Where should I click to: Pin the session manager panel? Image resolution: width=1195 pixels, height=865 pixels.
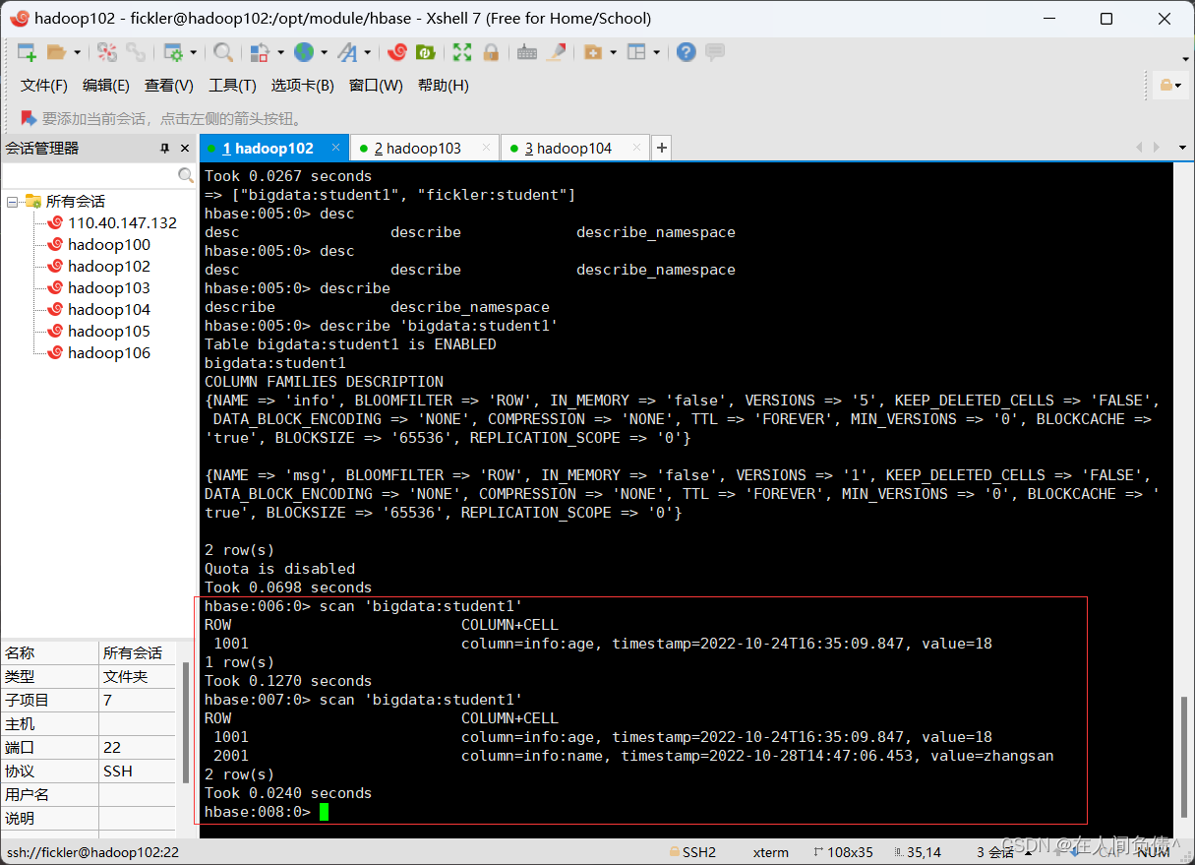[165, 149]
